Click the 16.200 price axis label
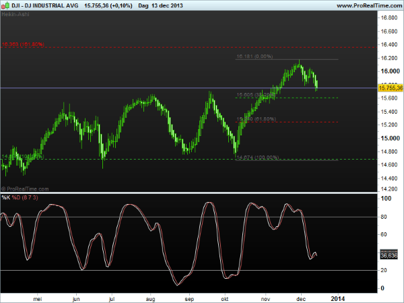404x303 pixels. (x=389, y=58)
